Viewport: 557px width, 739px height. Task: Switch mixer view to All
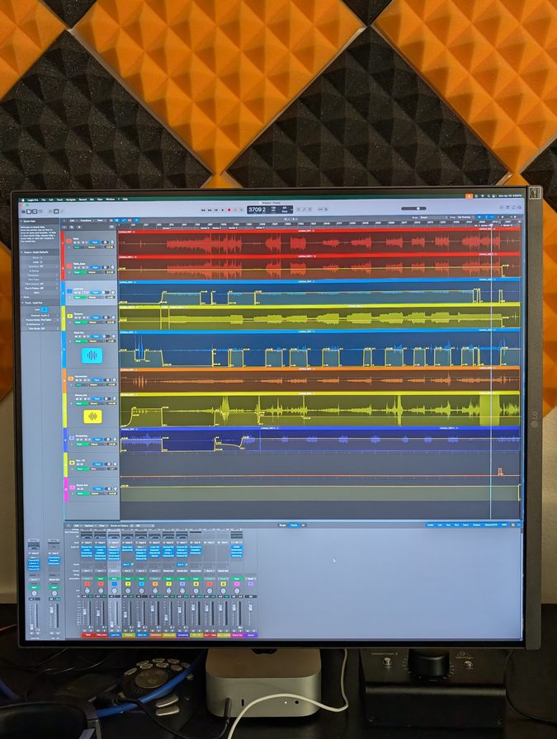(x=304, y=525)
